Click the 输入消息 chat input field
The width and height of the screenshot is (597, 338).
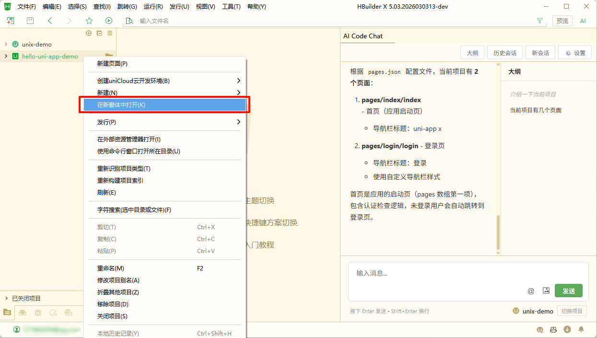pyautogui.click(x=436, y=273)
